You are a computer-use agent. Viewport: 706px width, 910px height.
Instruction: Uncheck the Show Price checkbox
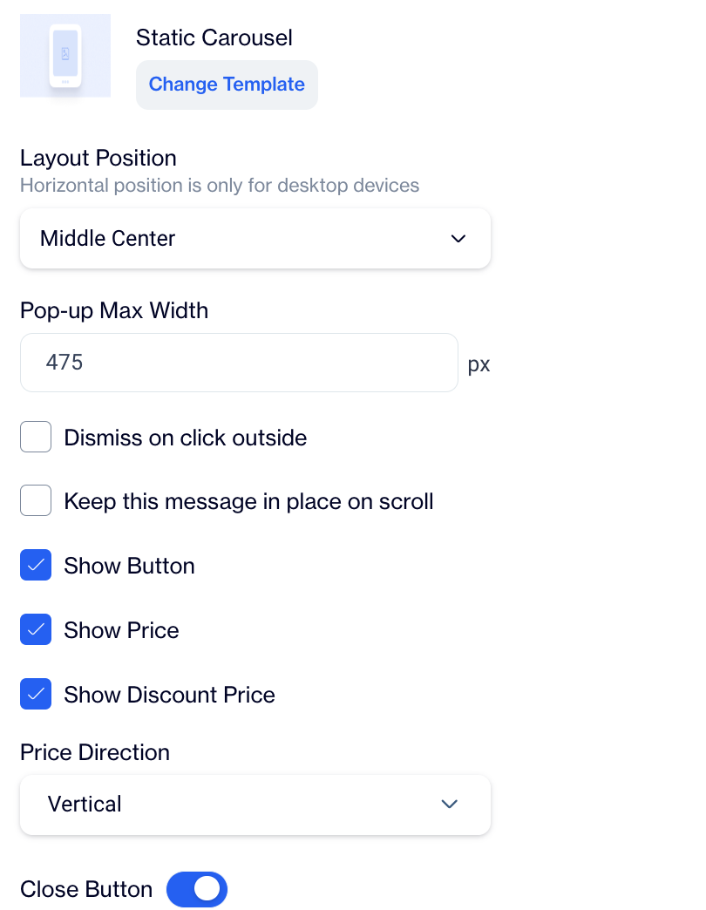click(x=36, y=630)
